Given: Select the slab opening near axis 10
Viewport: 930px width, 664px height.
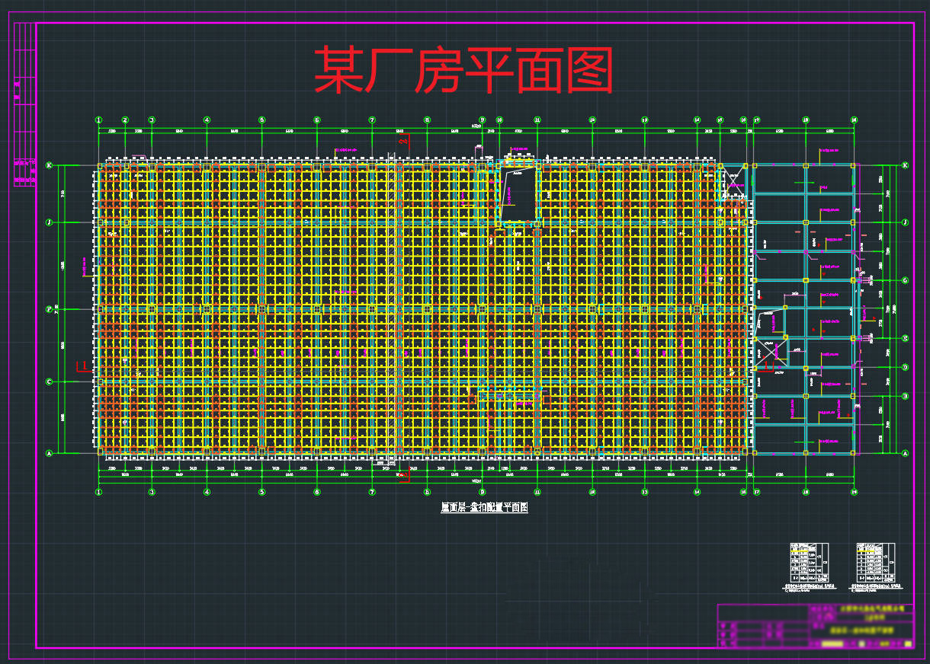Looking at the screenshot, I should click(518, 194).
